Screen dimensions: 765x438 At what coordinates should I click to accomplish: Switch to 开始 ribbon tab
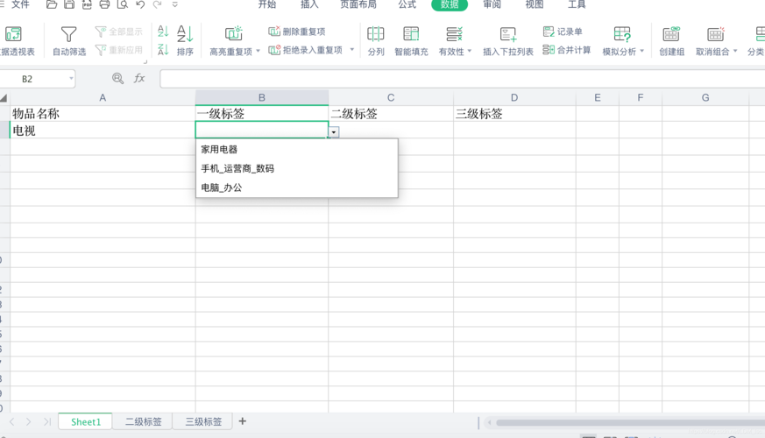click(267, 4)
